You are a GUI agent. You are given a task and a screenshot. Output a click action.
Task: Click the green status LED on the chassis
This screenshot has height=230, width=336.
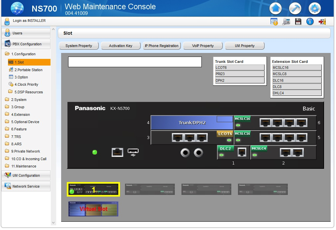(x=94, y=152)
